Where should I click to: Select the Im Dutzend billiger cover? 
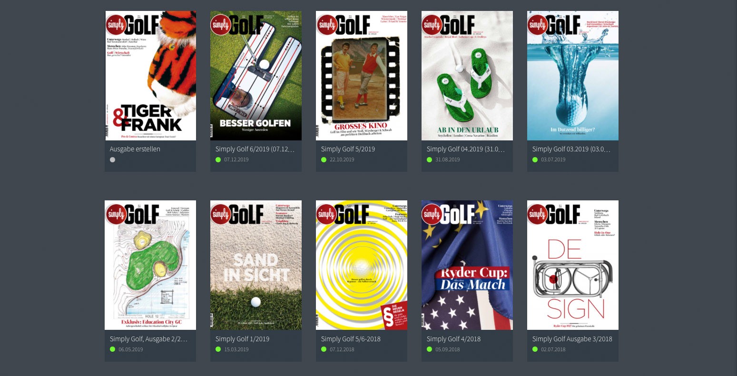click(x=573, y=76)
